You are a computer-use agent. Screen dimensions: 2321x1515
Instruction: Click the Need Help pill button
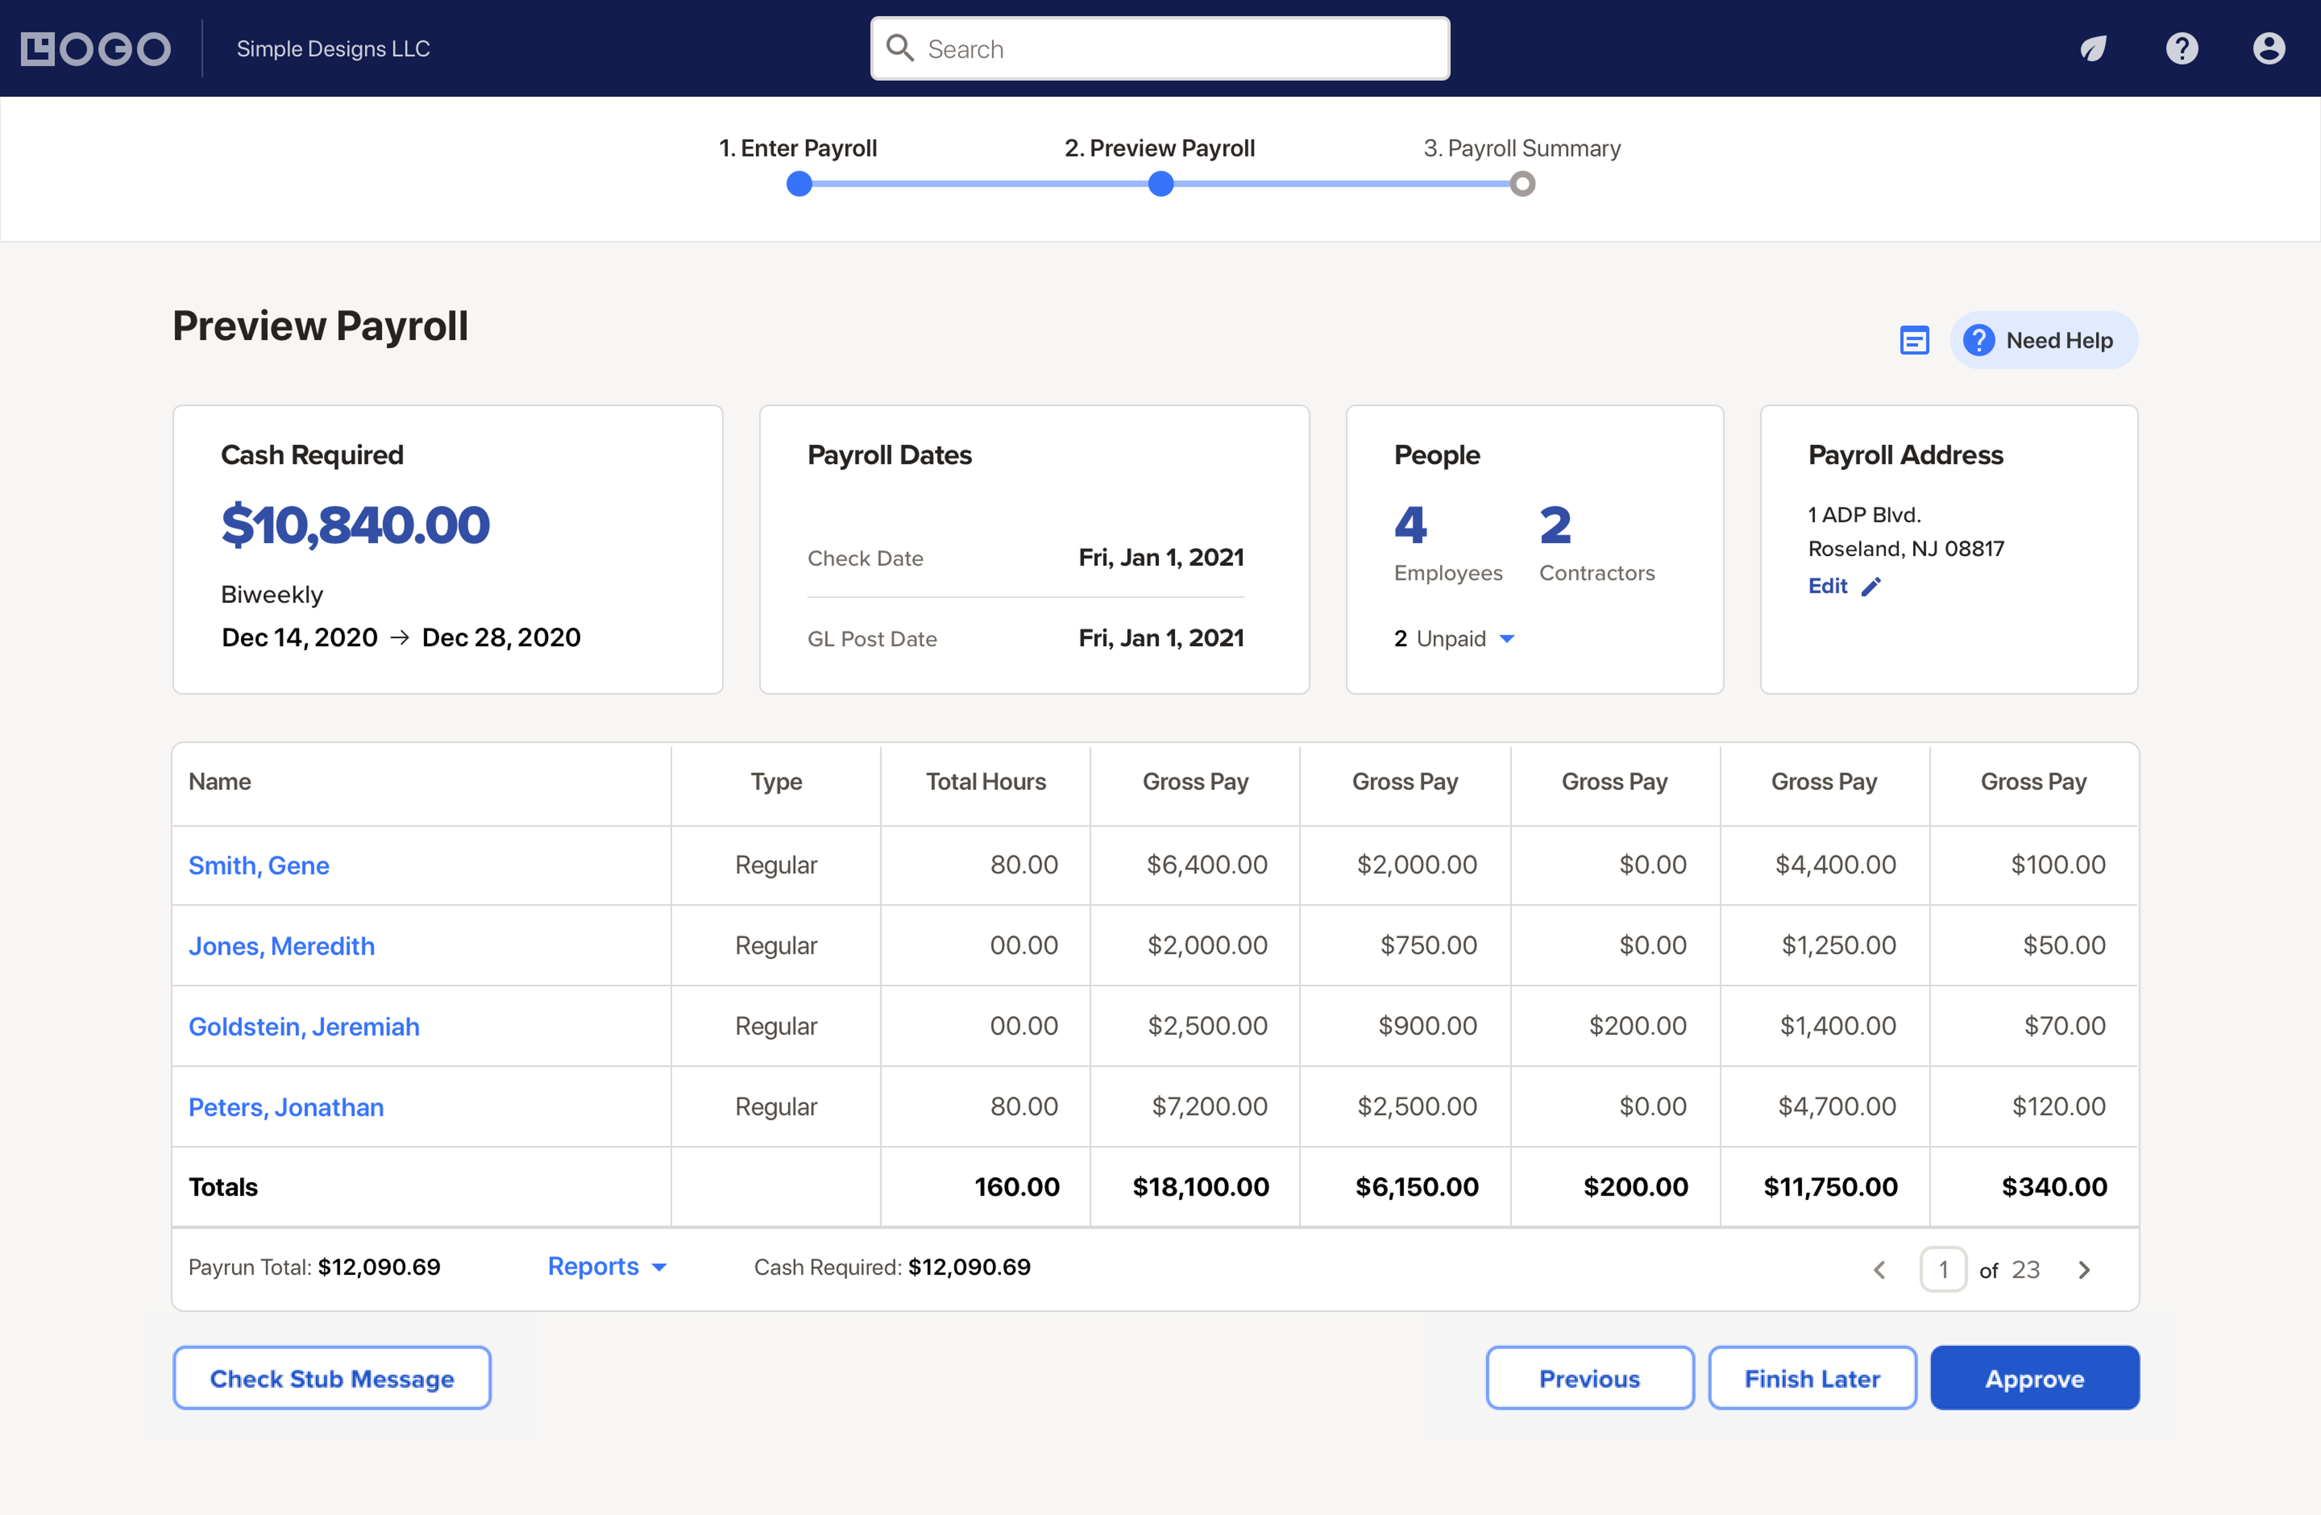(x=2044, y=339)
